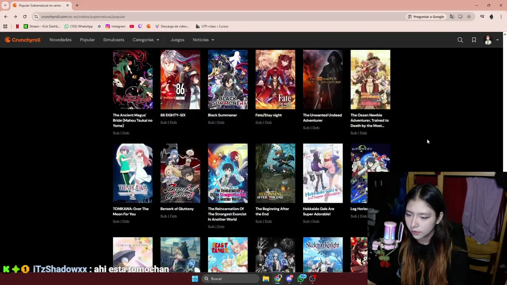Open the Beast Tamer poster
Screen dimensions: 507x285
click(x=228, y=255)
